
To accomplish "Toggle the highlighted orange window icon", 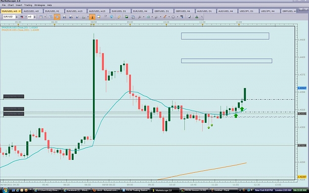I will pos(57,17).
